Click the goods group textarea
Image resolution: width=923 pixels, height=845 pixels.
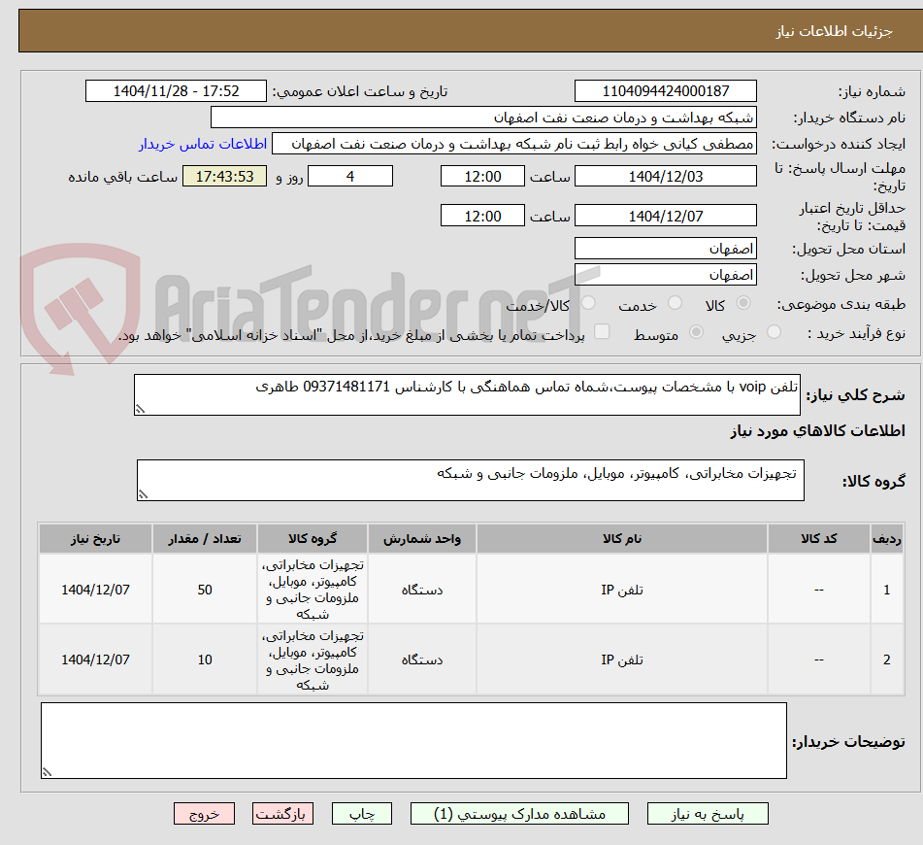coord(471,480)
